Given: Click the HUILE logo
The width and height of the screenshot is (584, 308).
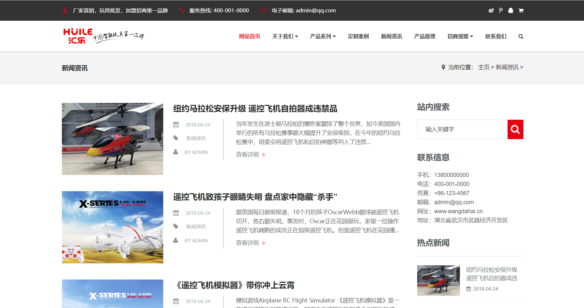Looking at the screenshot, I should click(104, 36).
